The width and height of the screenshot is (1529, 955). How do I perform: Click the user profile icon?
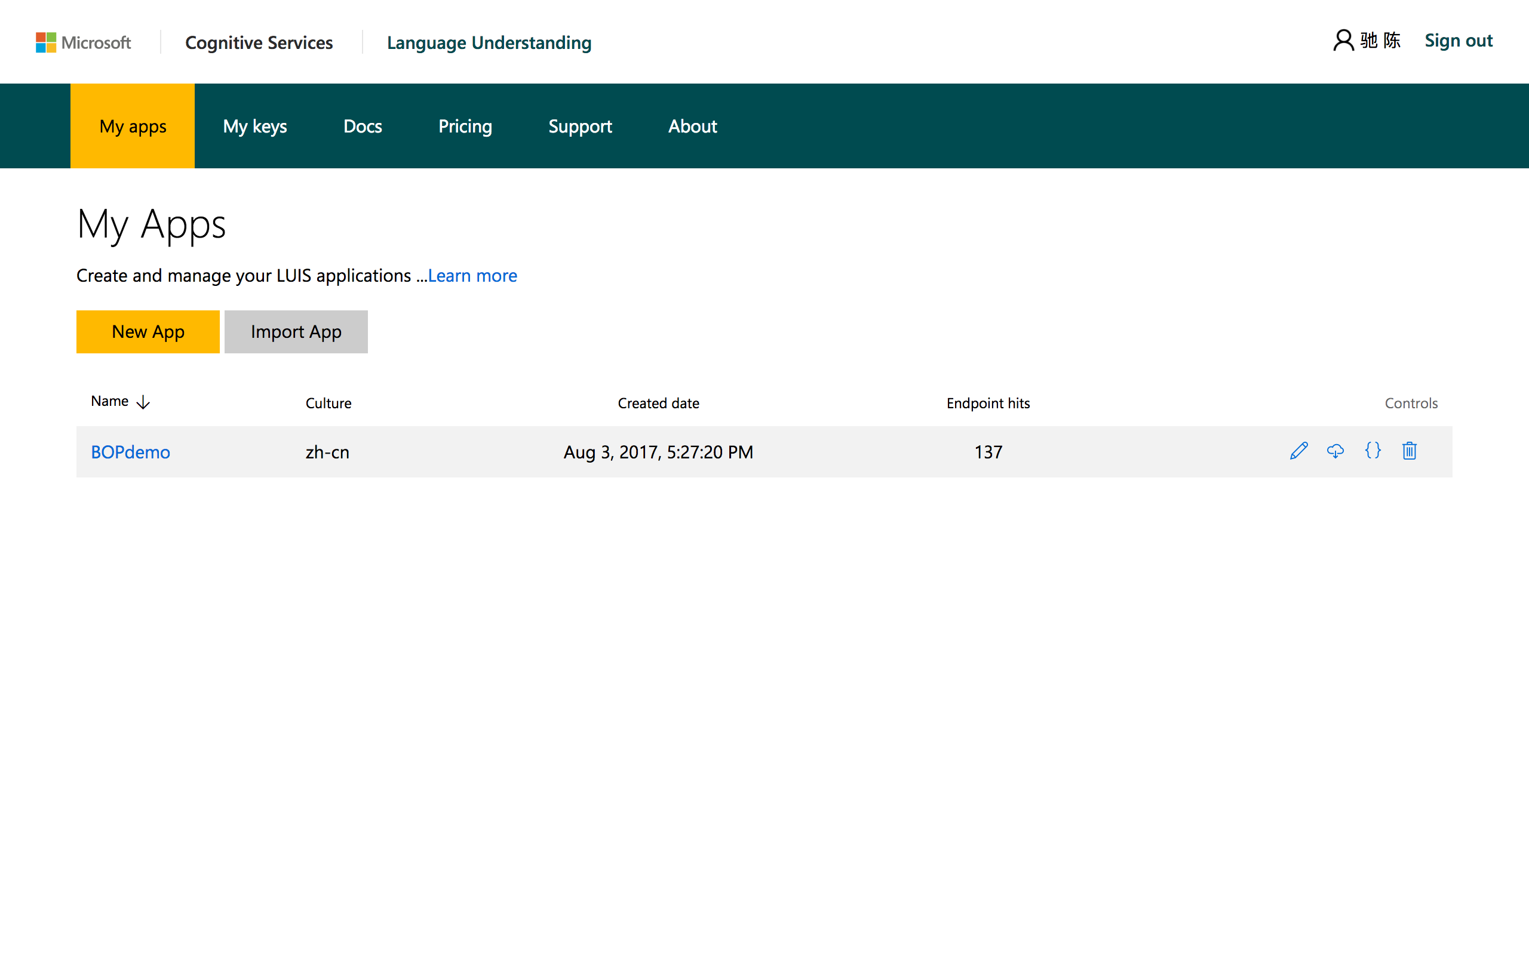pos(1343,41)
